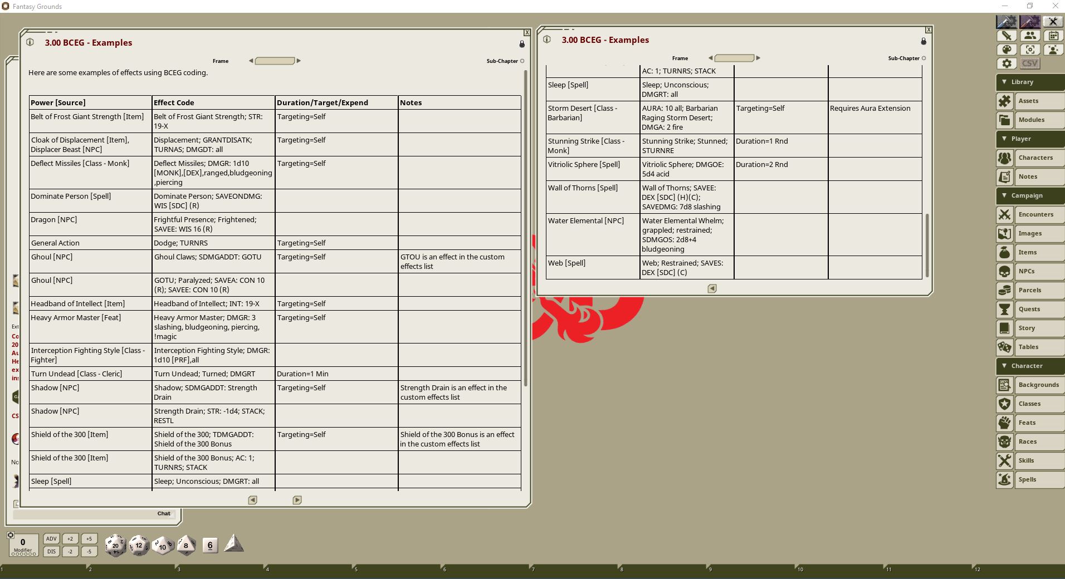
Task: Click the Frame field in left window
Action: (x=275, y=61)
